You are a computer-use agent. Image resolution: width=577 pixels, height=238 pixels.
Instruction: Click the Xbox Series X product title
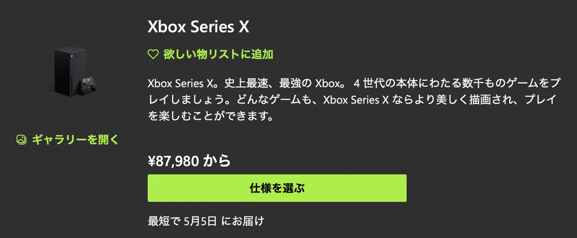(x=198, y=27)
